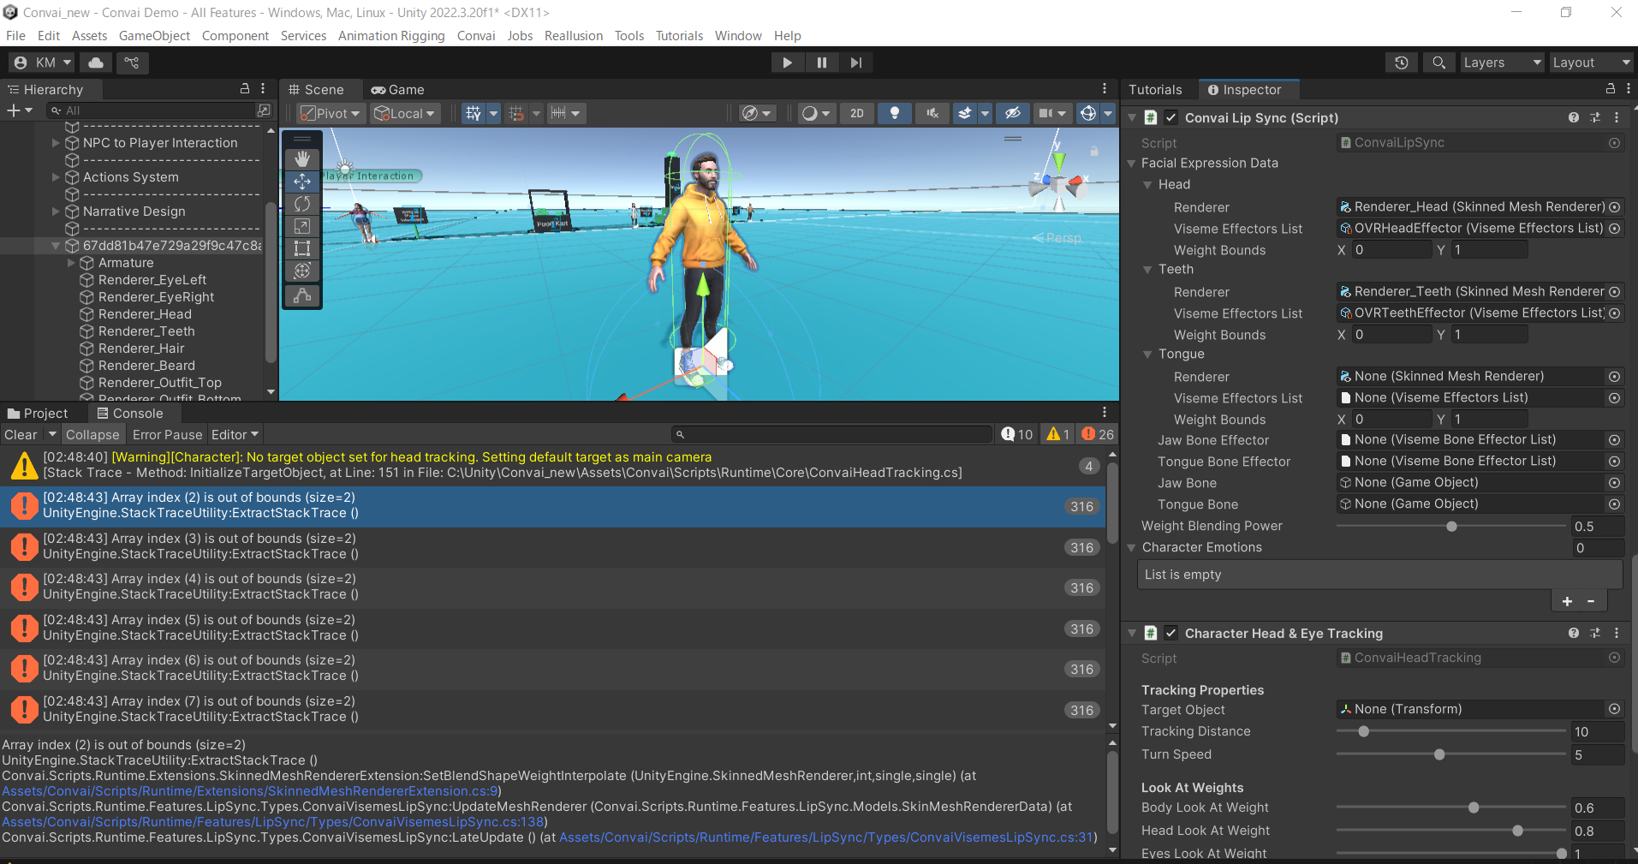Open the GameObject menu
Image resolution: width=1638 pixels, height=864 pixels.
(155, 35)
